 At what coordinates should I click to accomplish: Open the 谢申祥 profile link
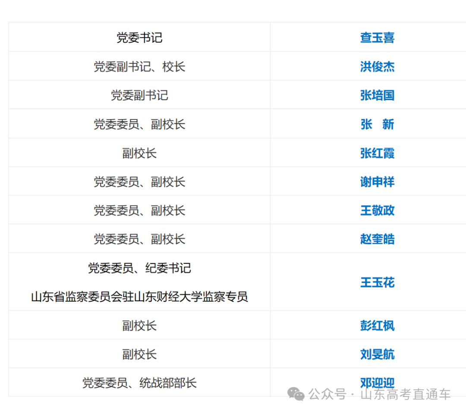pyautogui.click(x=377, y=182)
